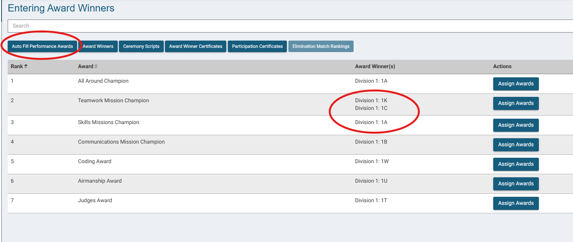
Task: Assign Awards for Skills Missions Champion
Action: click(x=516, y=125)
